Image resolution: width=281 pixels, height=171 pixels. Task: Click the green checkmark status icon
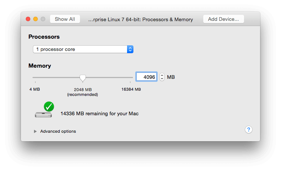point(49,107)
